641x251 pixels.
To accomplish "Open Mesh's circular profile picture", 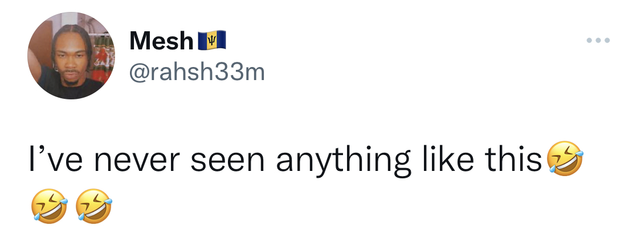I will pyautogui.click(x=71, y=56).
